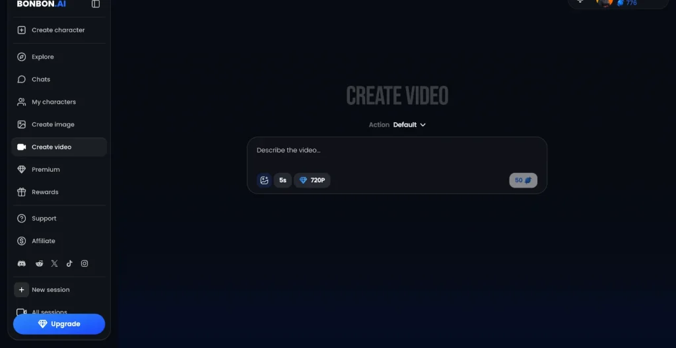
Task: Change the 5s video duration
Action: [283, 180]
